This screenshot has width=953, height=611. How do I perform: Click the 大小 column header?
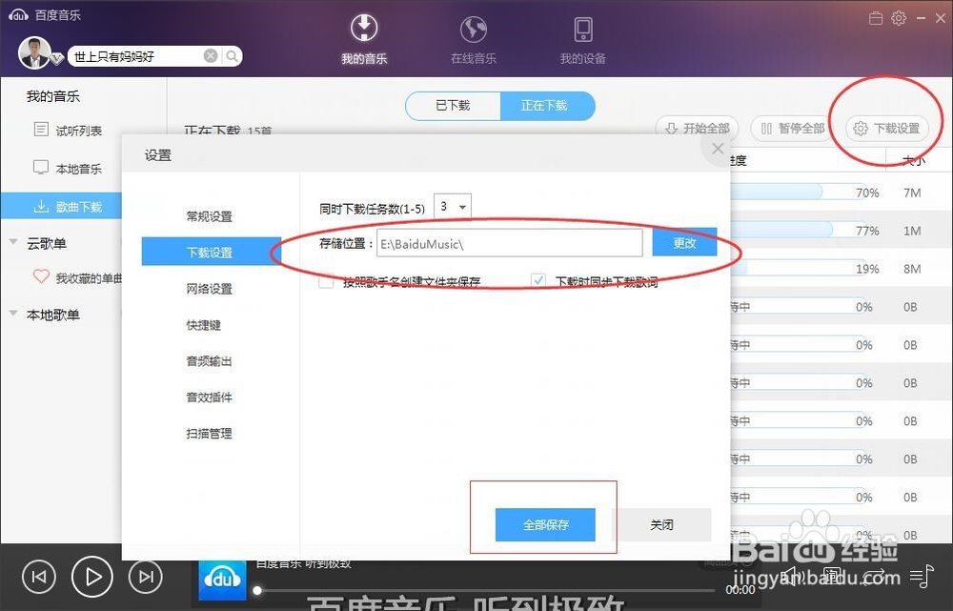pyautogui.click(x=914, y=160)
